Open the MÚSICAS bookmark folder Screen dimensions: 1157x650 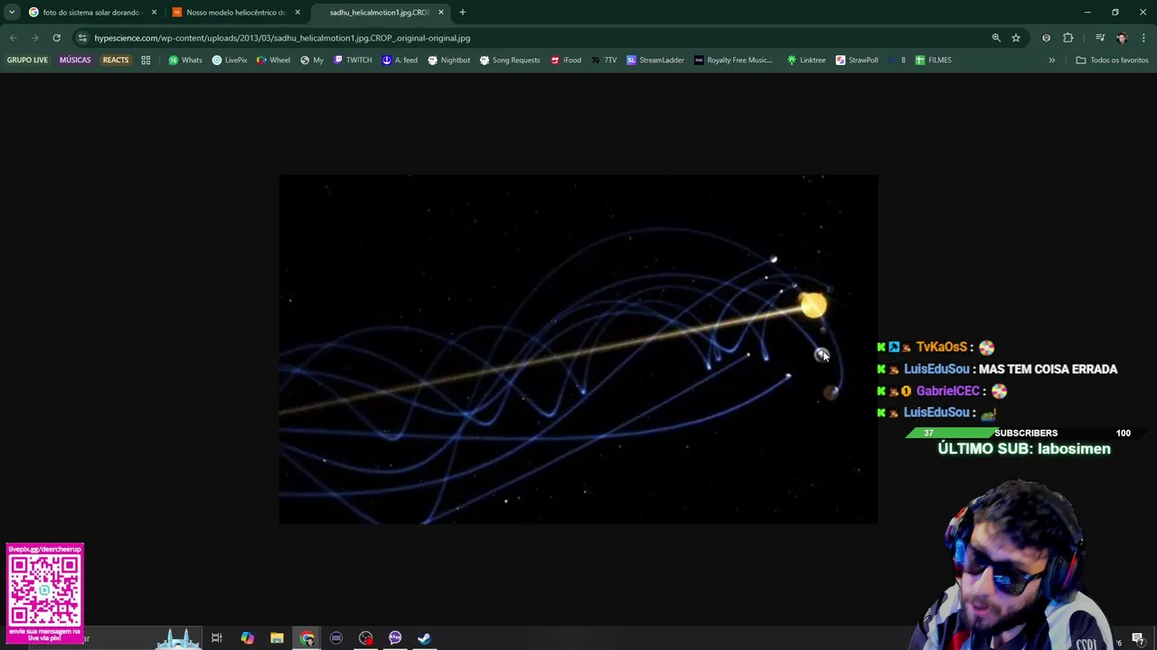(75, 60)
